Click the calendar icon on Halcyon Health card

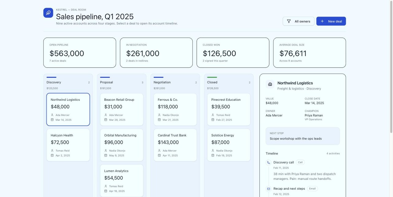click(52, 155)
